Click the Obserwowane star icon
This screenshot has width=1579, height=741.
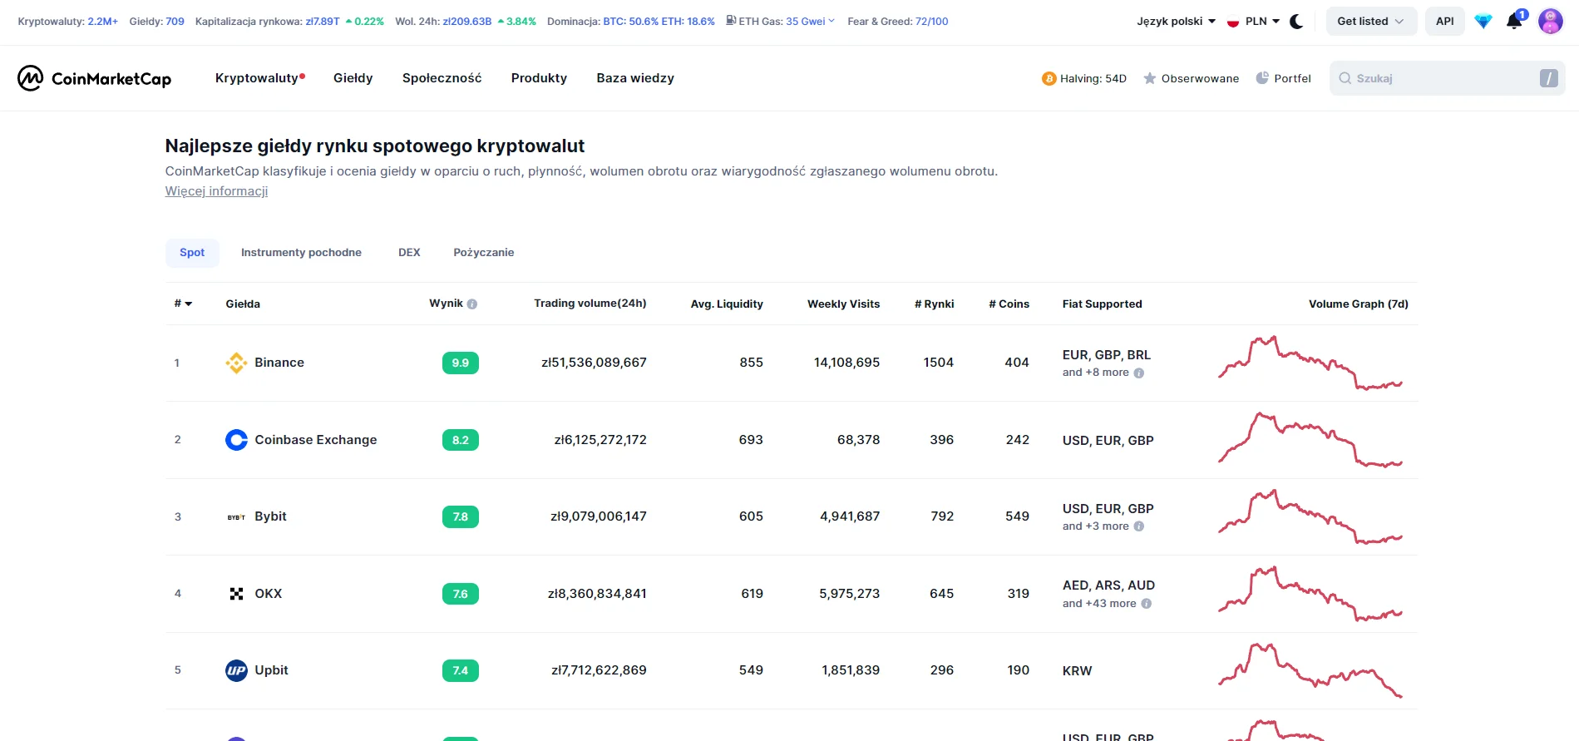click(x=1150, y=78)
